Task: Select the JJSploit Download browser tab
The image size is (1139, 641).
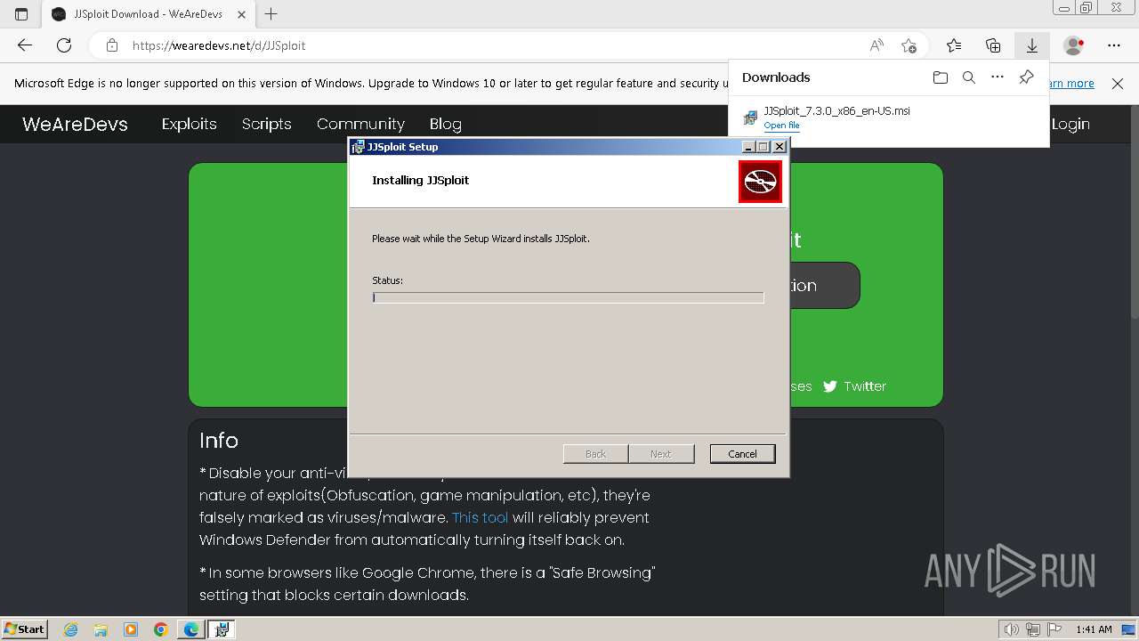Action: coord(147,14)
